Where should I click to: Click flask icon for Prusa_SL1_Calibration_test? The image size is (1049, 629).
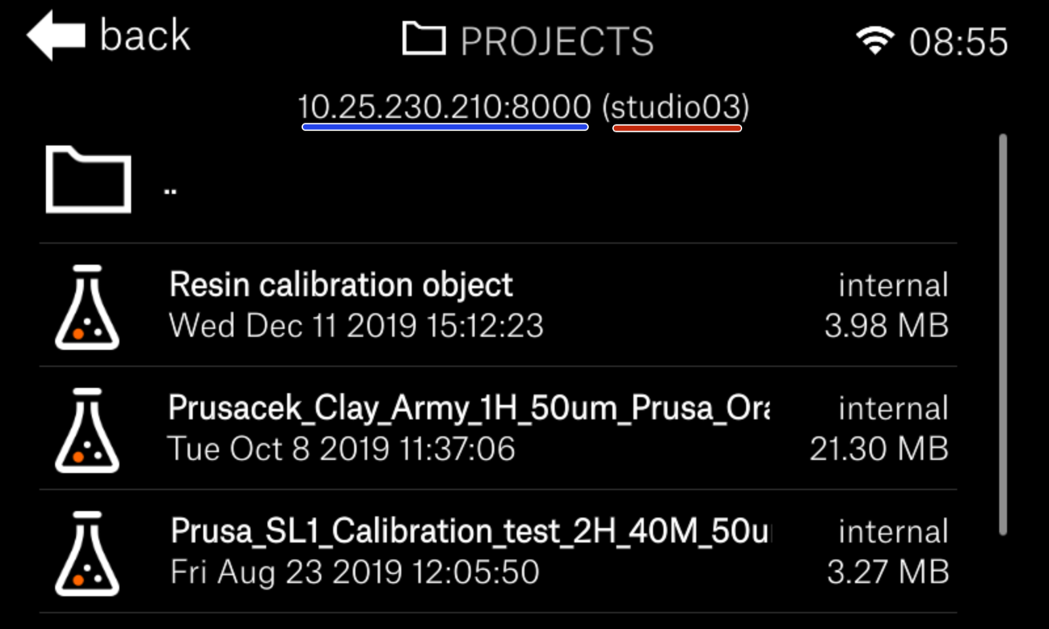87,553
